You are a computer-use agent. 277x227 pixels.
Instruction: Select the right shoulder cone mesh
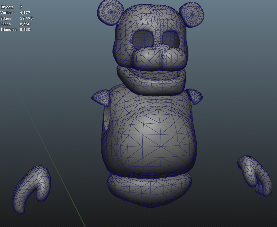(195, 96)
